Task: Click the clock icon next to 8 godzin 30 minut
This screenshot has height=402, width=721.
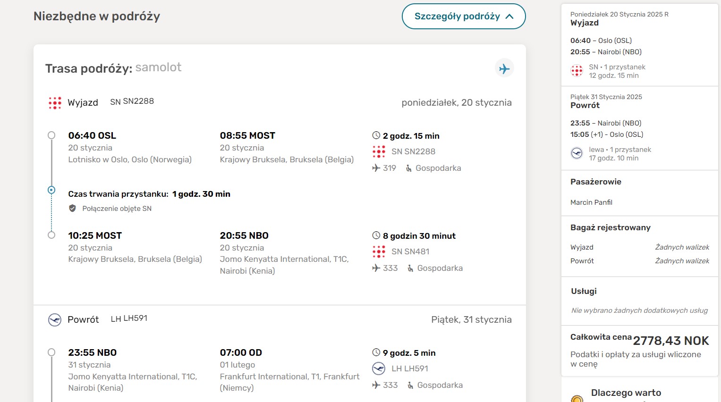Action: click(376, 235)
